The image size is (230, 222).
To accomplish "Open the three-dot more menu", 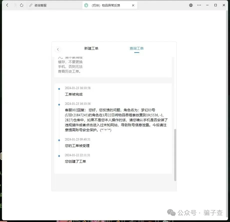I will click(x=199, y=5).
